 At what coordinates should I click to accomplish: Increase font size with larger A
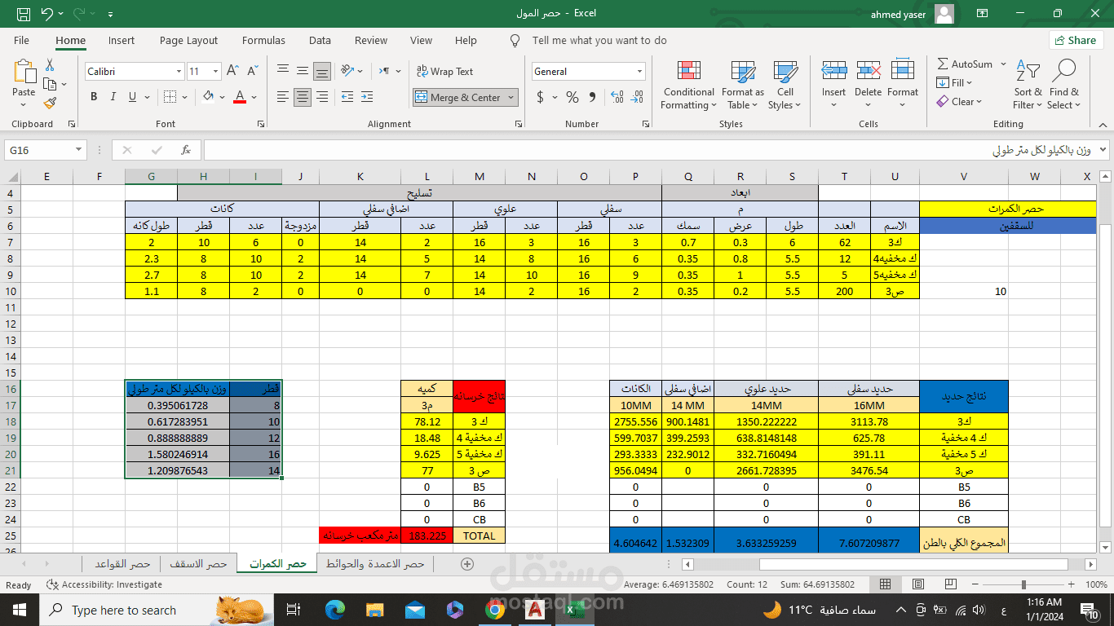(232, 71)
